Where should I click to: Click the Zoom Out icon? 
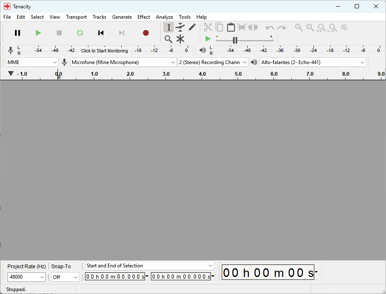310,27
